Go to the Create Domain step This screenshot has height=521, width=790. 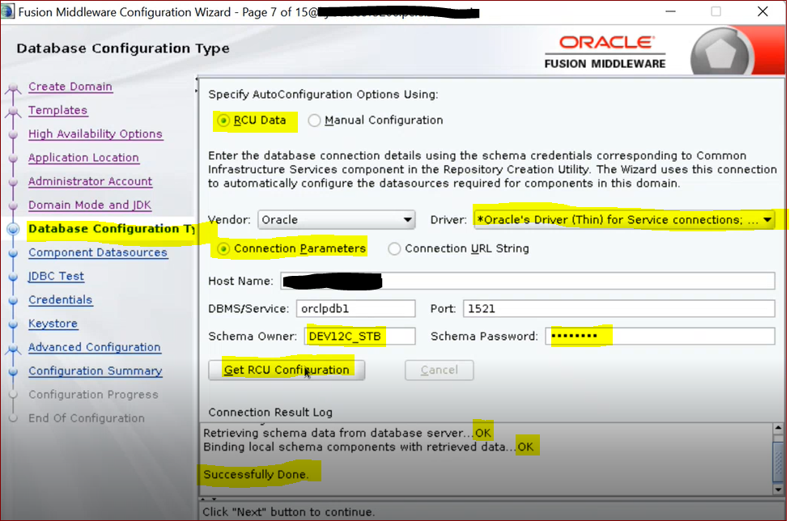pyautogui.click(x=70, y=87)
